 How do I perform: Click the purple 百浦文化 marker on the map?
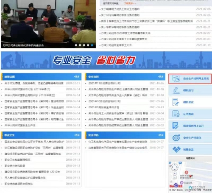[x=182, y=182]
